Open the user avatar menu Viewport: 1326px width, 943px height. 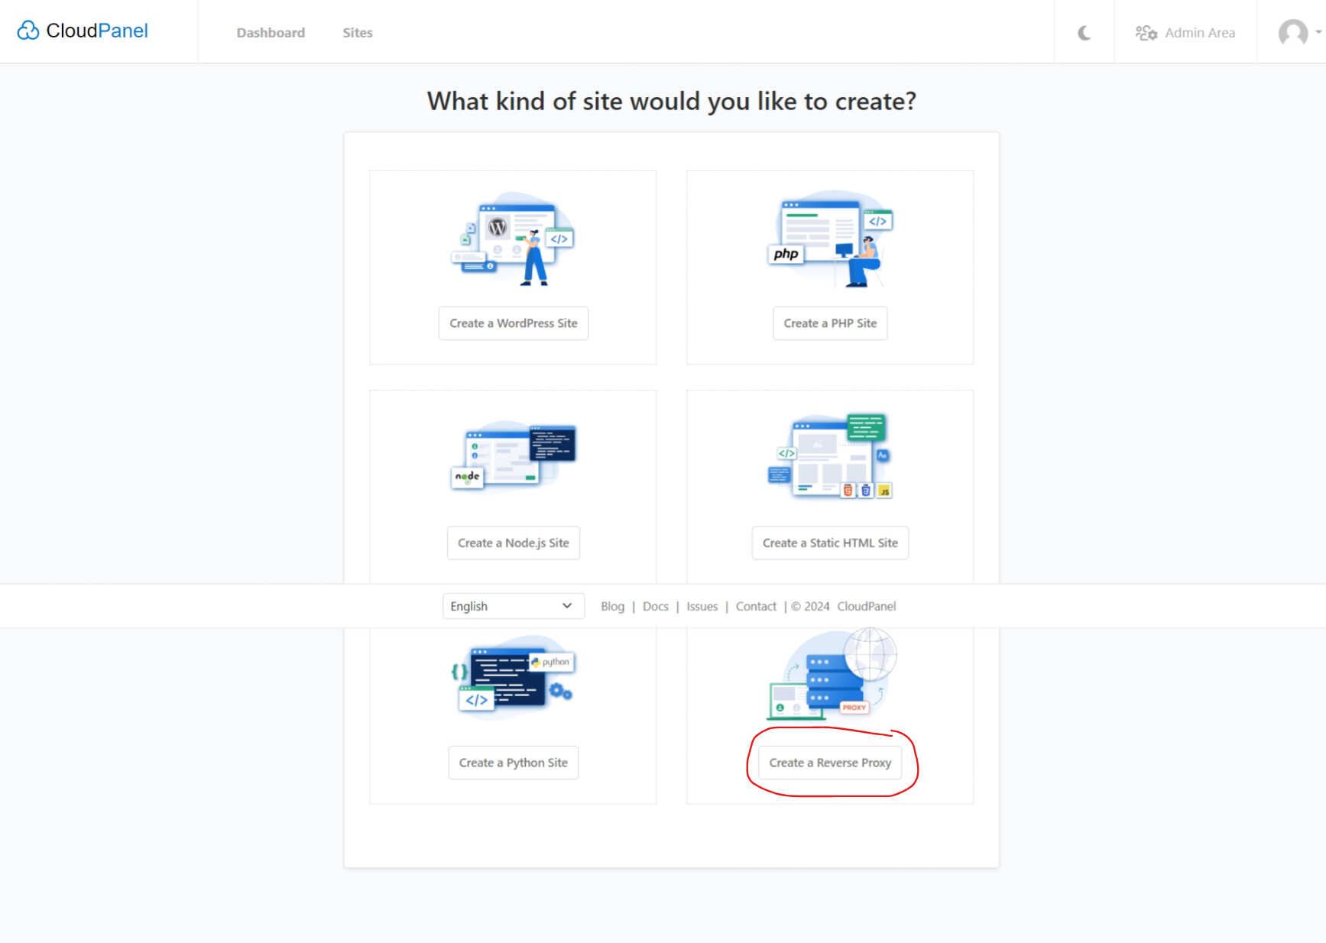[1298, 33]
